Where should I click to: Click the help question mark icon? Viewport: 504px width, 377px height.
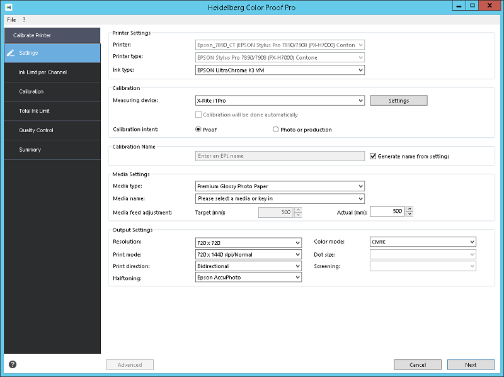[x=13, y=364]
